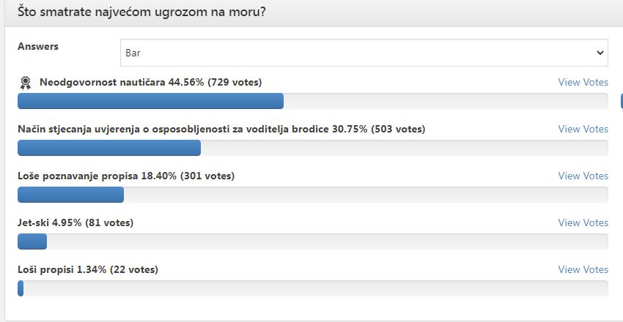Viewport: 623px width, 322px height.
Task: View votes for Loši propisi
Action: 583,269
